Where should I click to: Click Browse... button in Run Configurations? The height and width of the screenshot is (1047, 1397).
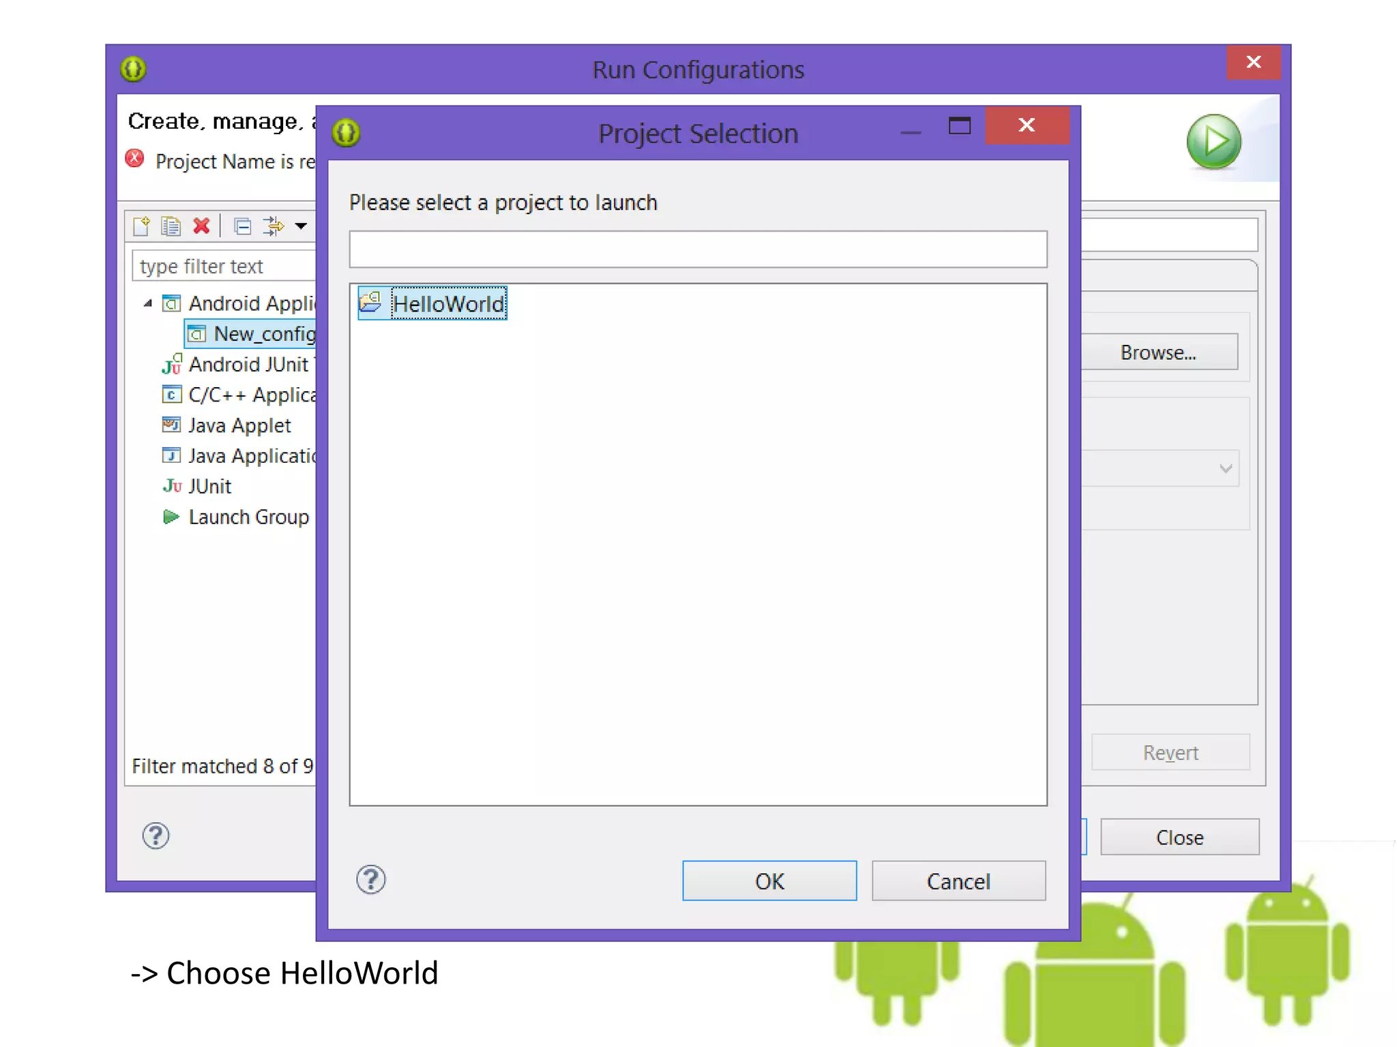click(1159, 352)
